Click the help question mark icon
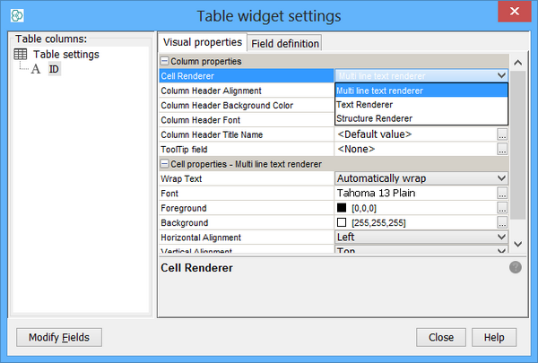Viewport: 538px width, 363px height. (516, 267)
